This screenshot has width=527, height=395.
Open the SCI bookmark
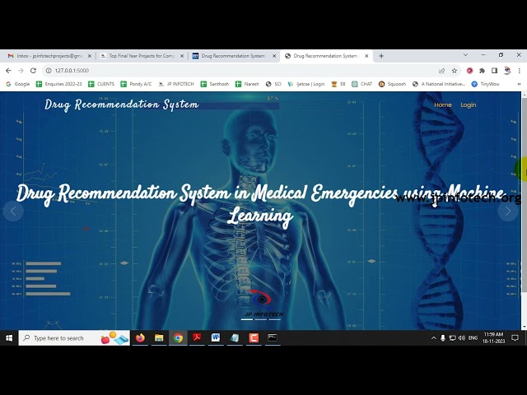point(273,84)
